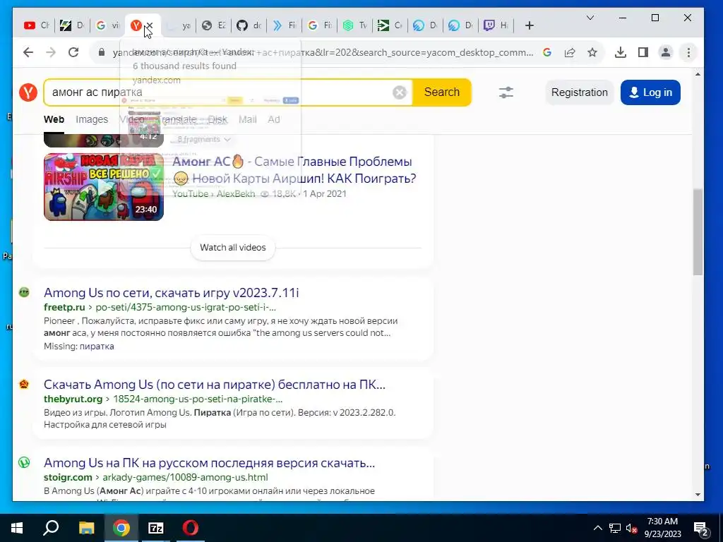This screenshot has width=723, height=542.
Task: Click Watch all videos button
Action: [233, 248]
